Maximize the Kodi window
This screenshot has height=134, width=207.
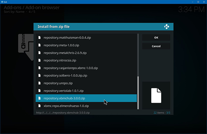(x=198, y=2)
